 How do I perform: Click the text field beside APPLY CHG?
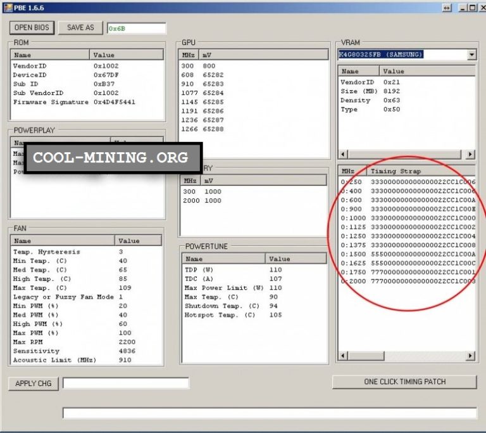pyautogui.click(x=125, y=383)
